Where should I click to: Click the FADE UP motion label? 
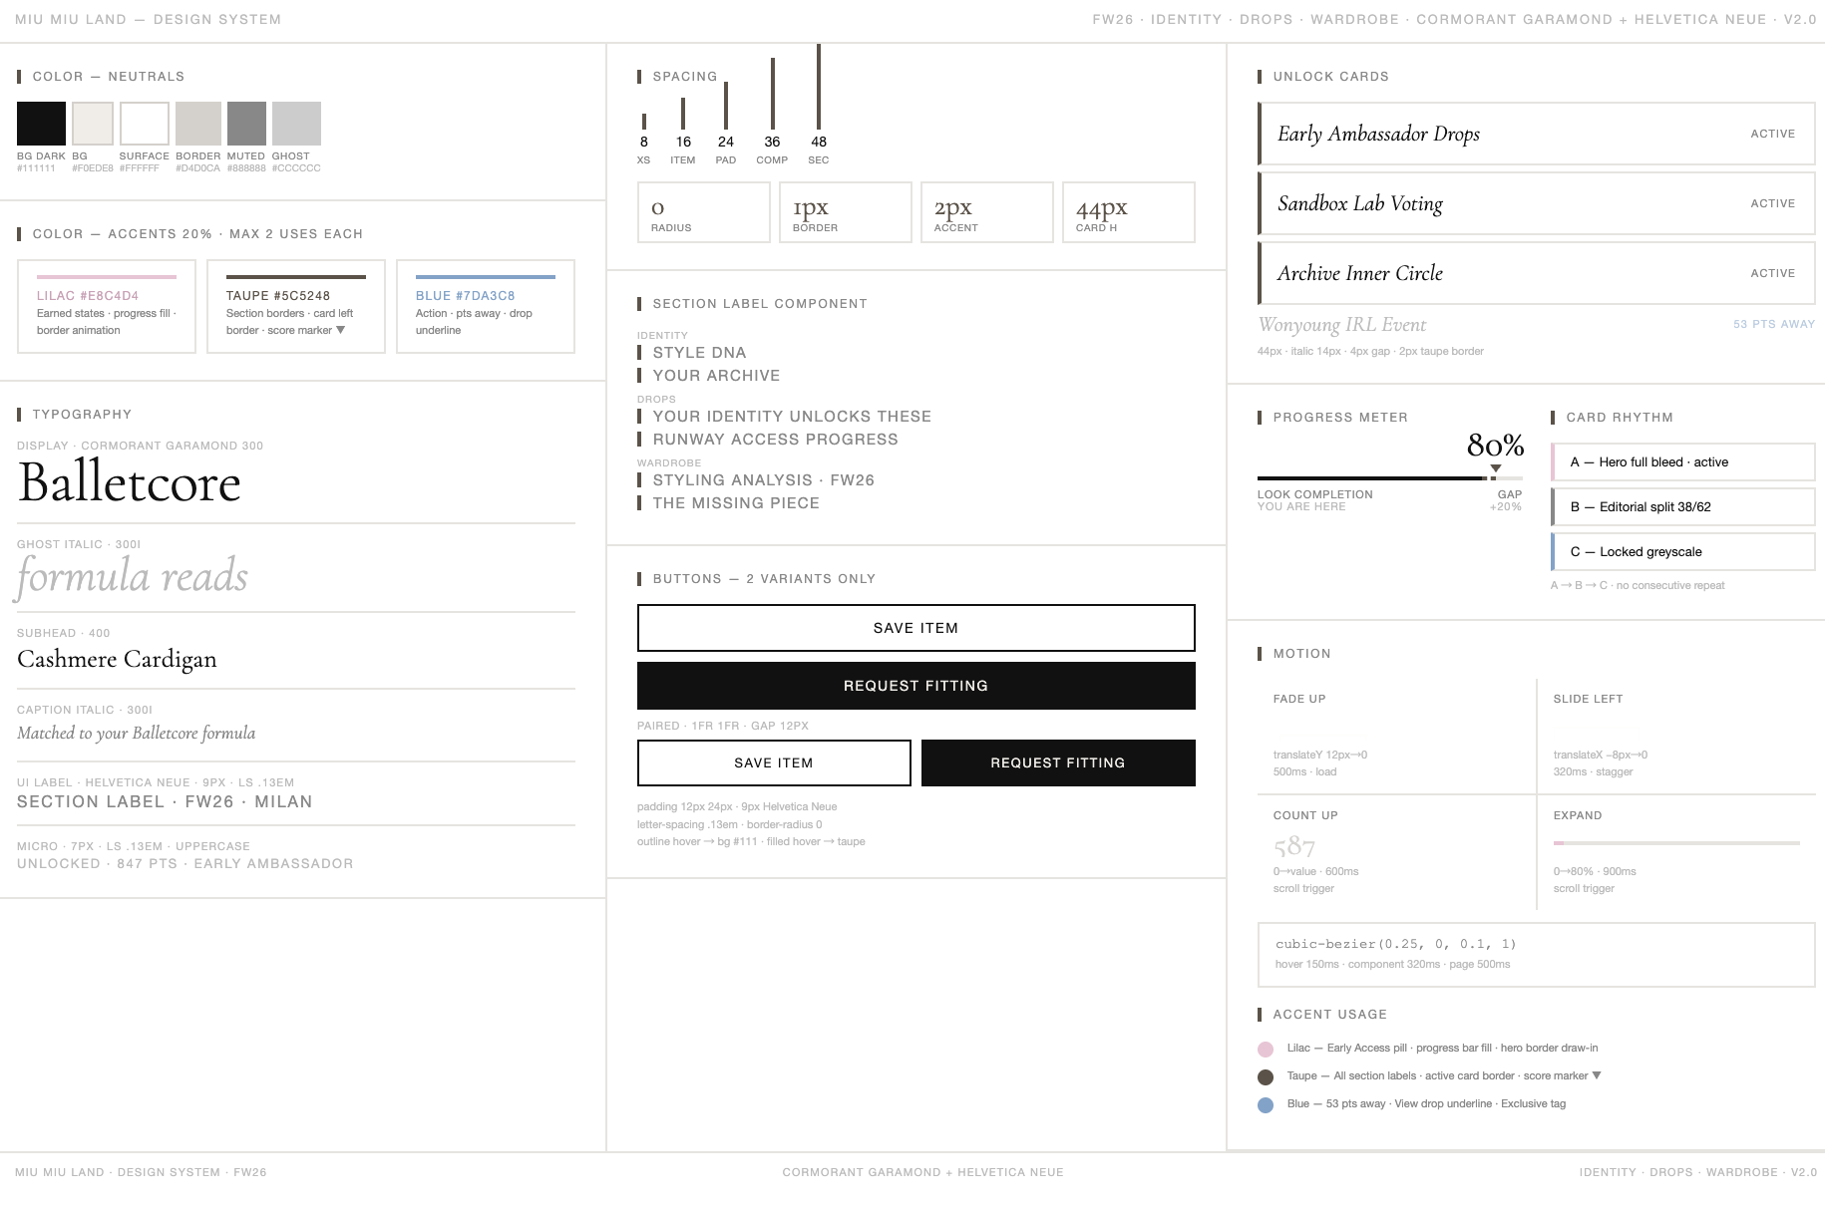coord(1299,699)
